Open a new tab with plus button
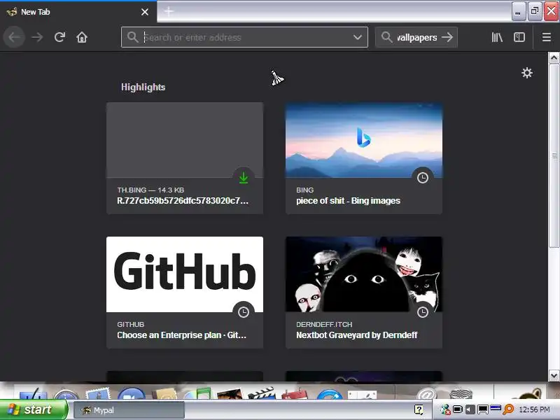Viewport: 560px width, 420px height. [169, 12]
